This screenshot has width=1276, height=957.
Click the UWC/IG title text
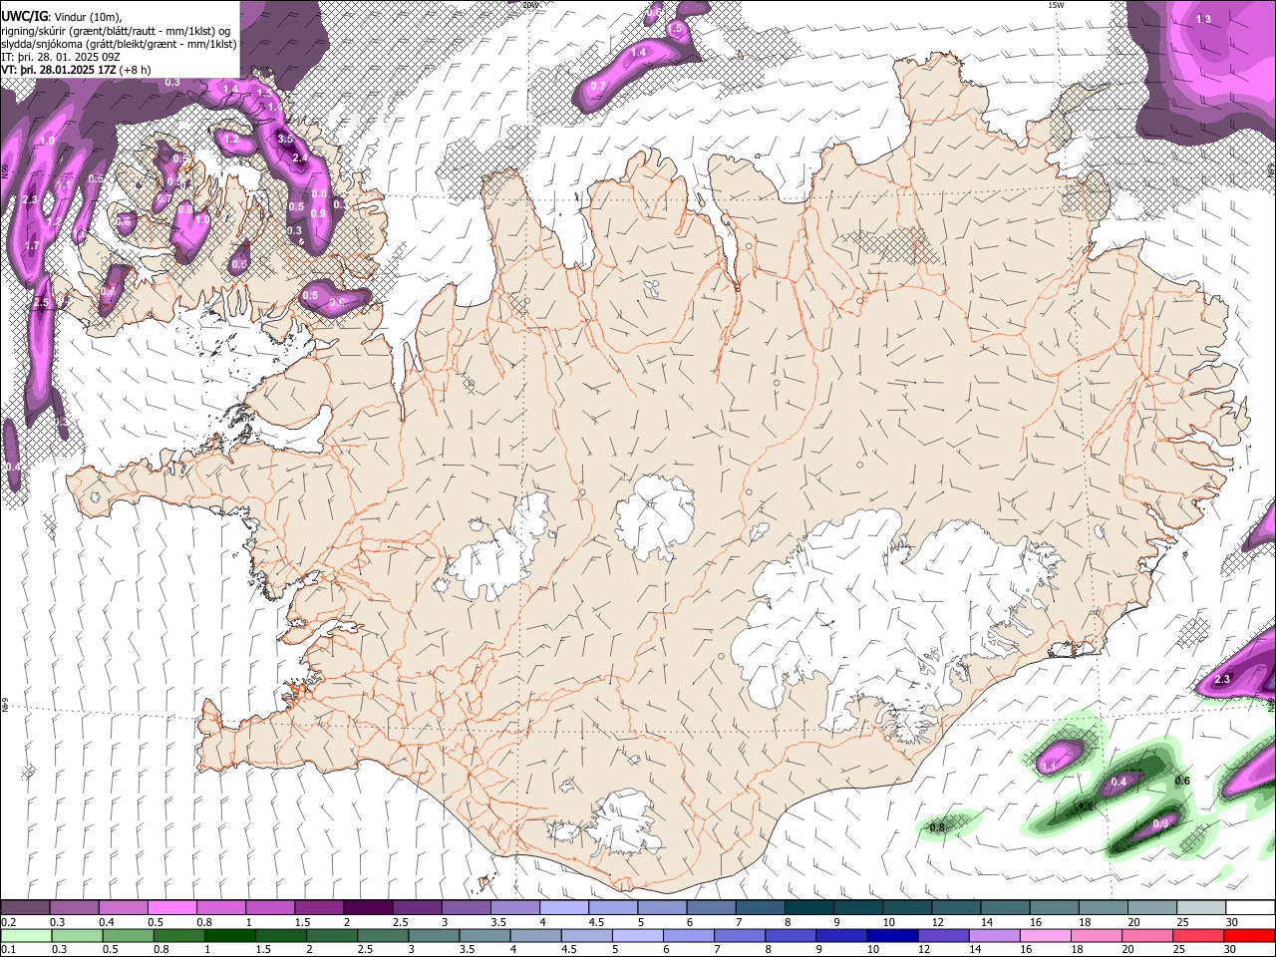pyautogui.click(x=24, y=15)
